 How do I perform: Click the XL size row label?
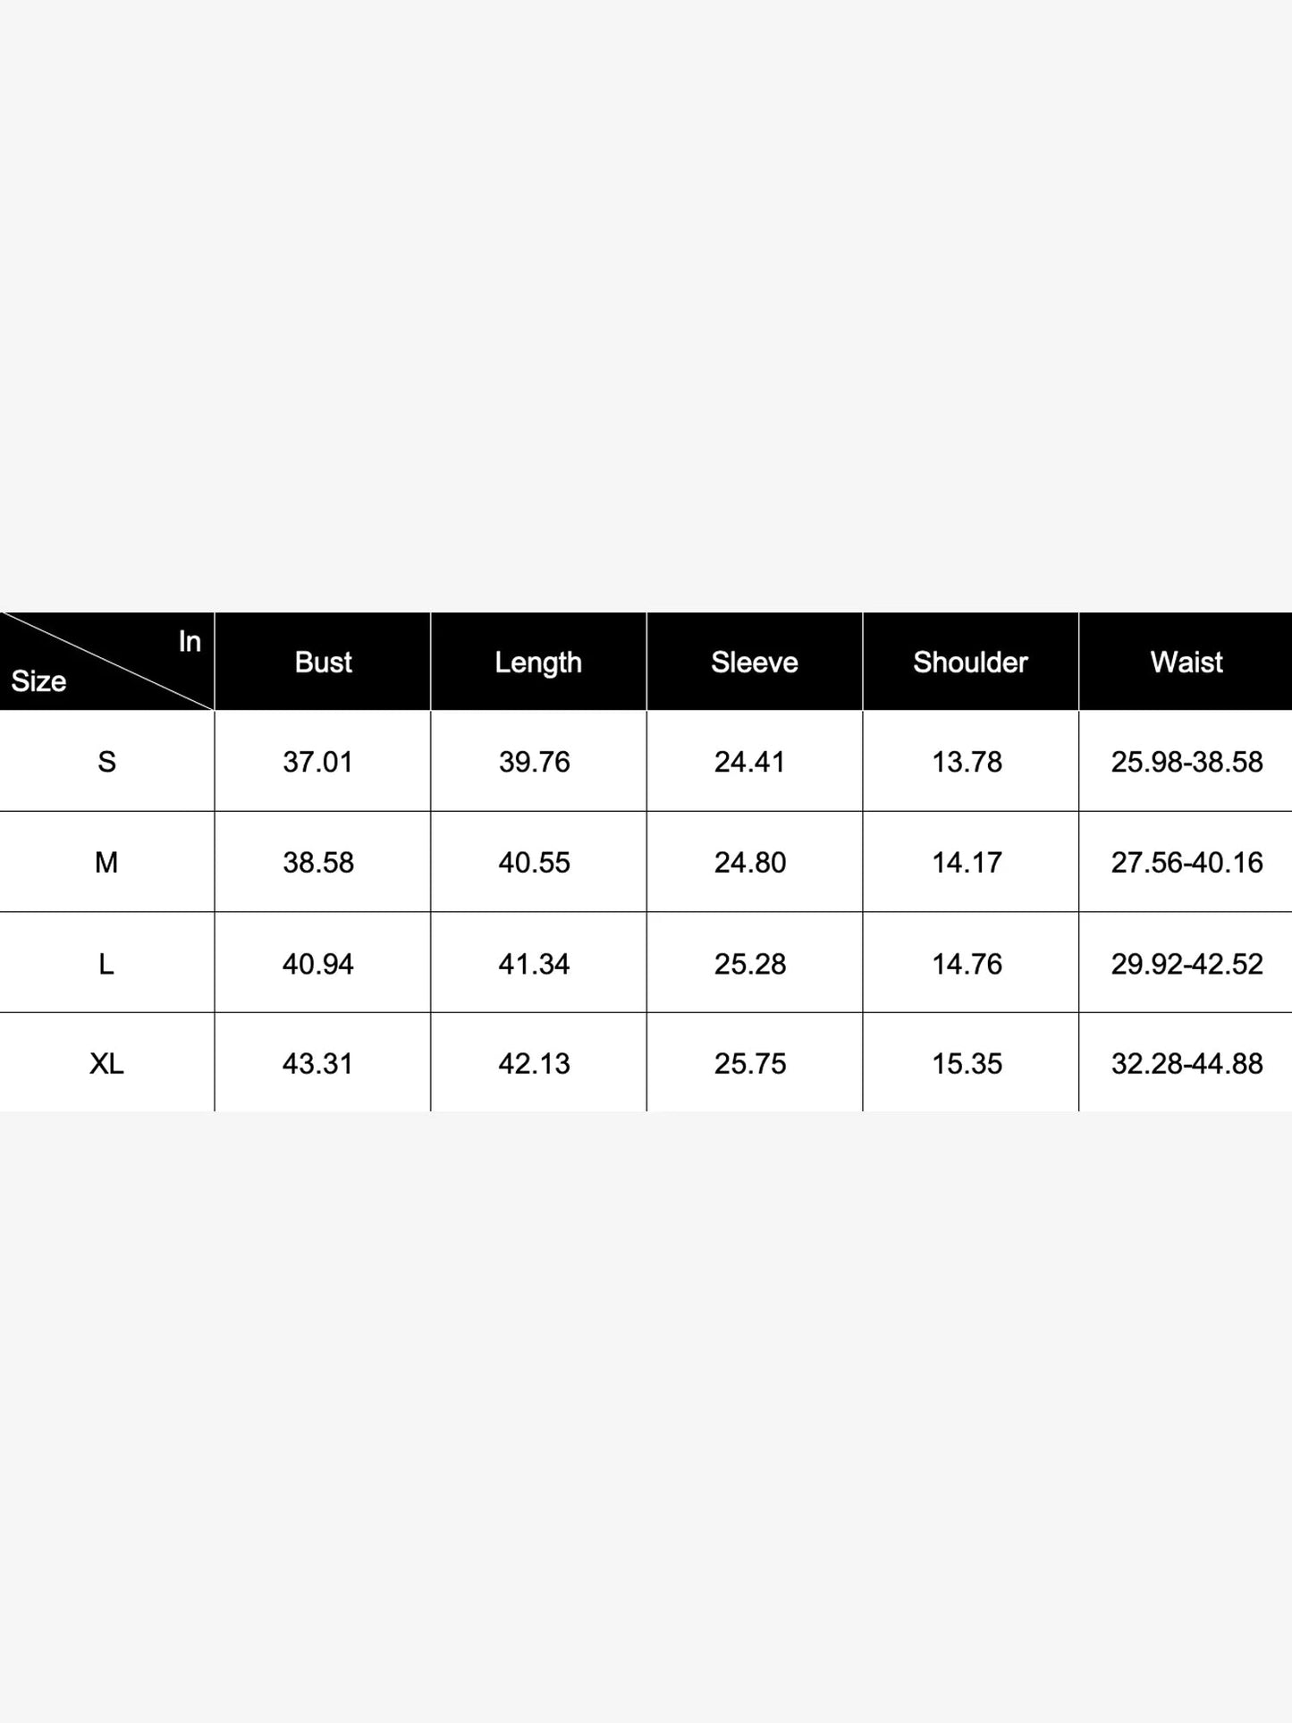click(106, 1064)
